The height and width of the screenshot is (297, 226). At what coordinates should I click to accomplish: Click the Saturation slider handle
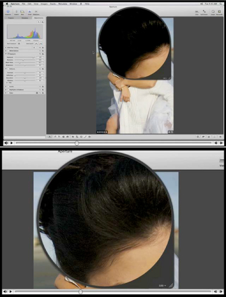[25, 78]
